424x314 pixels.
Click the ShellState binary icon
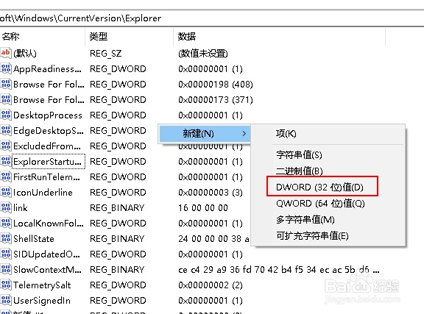[x=6, y=238]
